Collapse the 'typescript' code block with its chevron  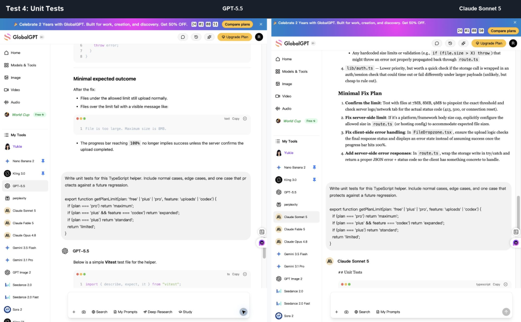[505, 284]
